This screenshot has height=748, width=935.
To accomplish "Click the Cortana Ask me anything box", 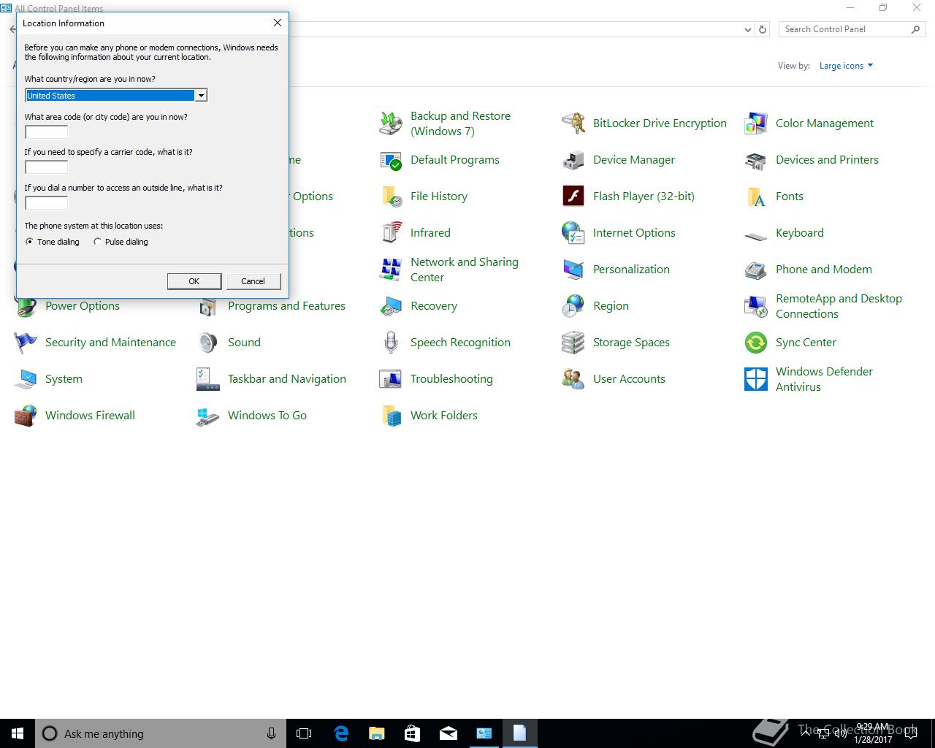I will coord(161,733).
